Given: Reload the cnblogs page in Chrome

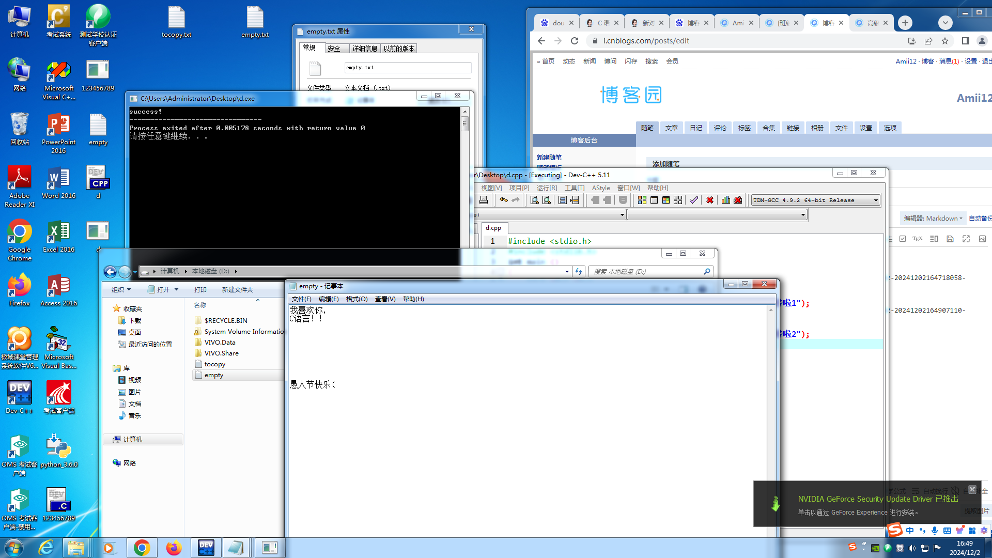Looking at the screenshot, I should click(575, 41).
